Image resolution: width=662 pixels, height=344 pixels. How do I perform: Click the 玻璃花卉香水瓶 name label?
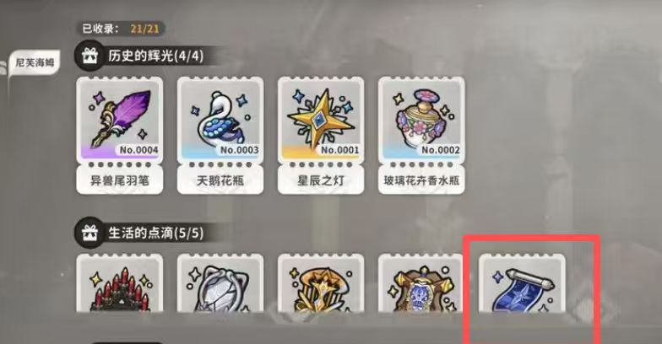pos(421,180)
